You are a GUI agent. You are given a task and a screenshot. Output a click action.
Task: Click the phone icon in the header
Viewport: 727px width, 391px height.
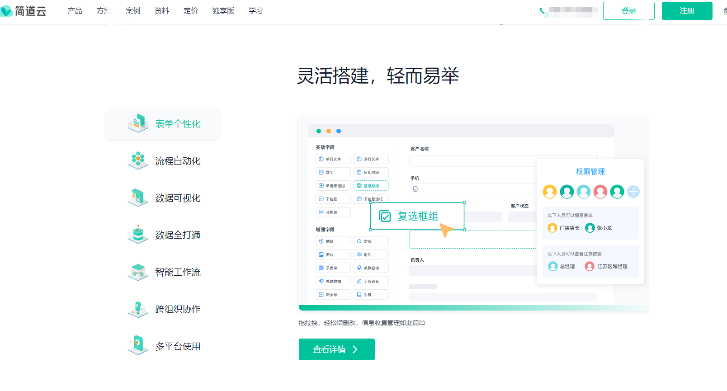click(542, 11)
